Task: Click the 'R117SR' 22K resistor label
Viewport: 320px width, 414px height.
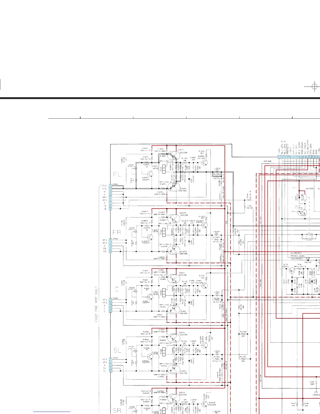Action: (x=243, y=332)
